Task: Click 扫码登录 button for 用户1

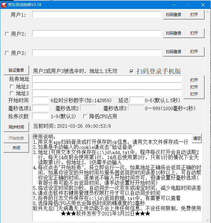Action: click(x=173, y=15)
